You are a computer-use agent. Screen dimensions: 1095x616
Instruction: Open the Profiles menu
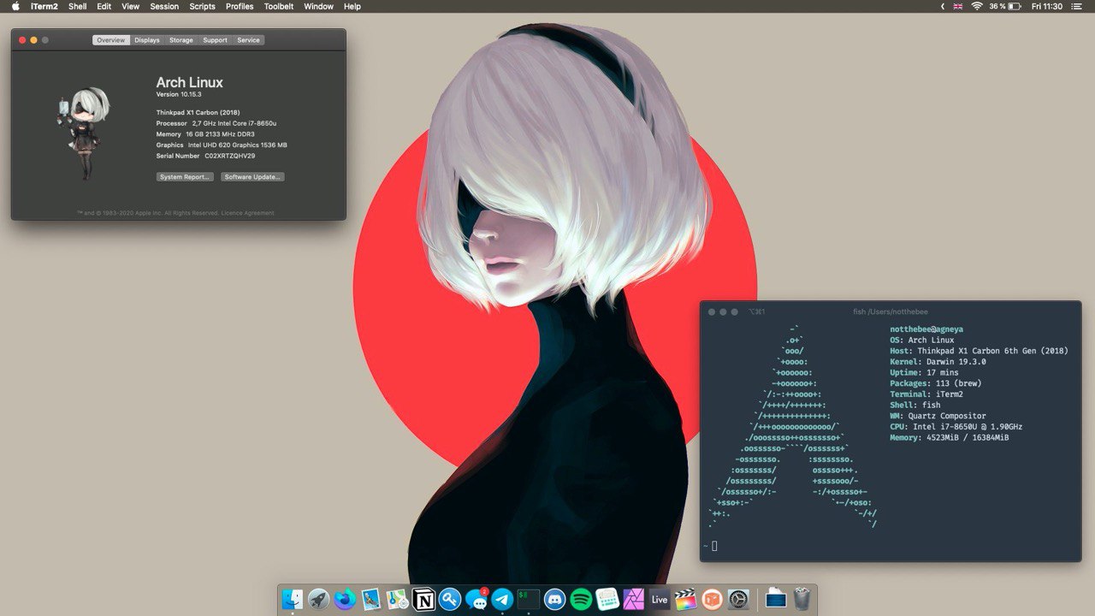point(240,6)
